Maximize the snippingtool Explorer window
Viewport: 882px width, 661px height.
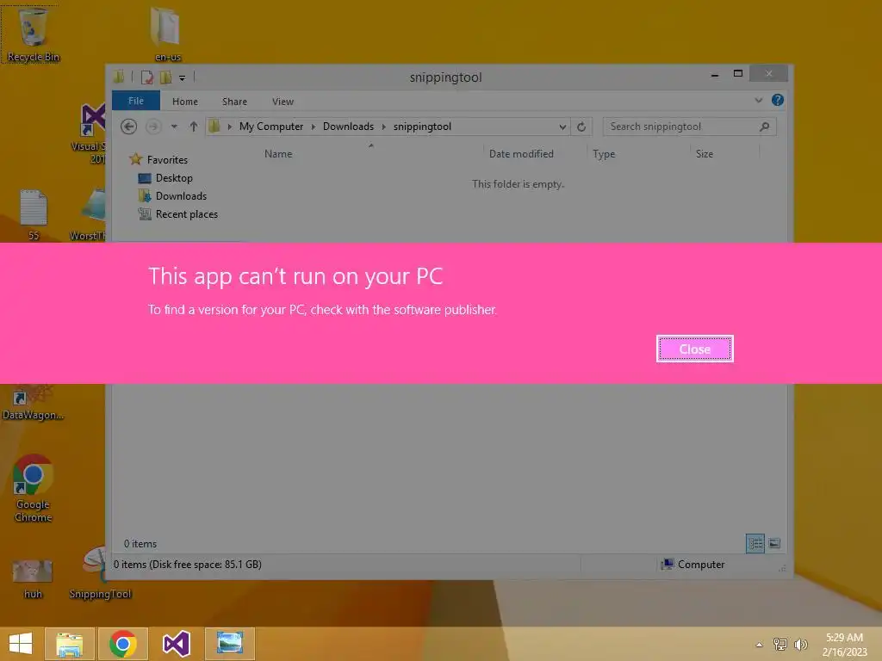pyautogui.click(x=738, y=74)
